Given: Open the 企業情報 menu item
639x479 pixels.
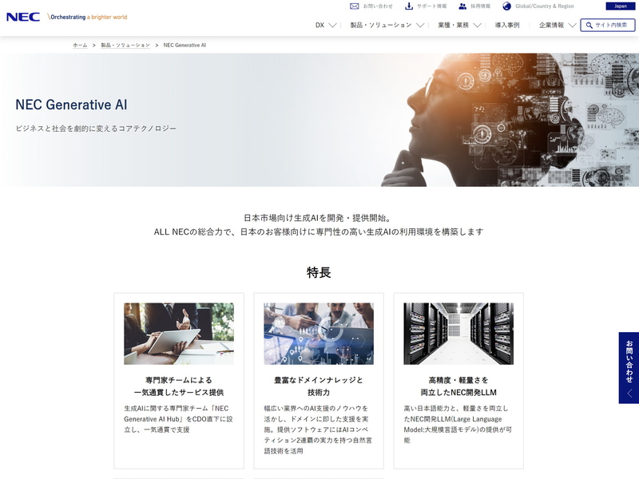Looking at the screenshot, I should click(x=551, y=26).
